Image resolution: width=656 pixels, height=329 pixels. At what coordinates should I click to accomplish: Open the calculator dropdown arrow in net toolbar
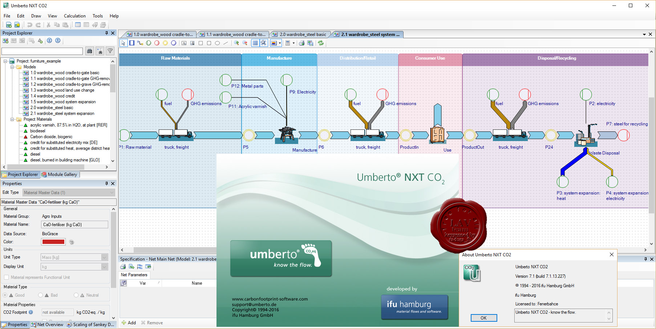(x=293, y=43)
